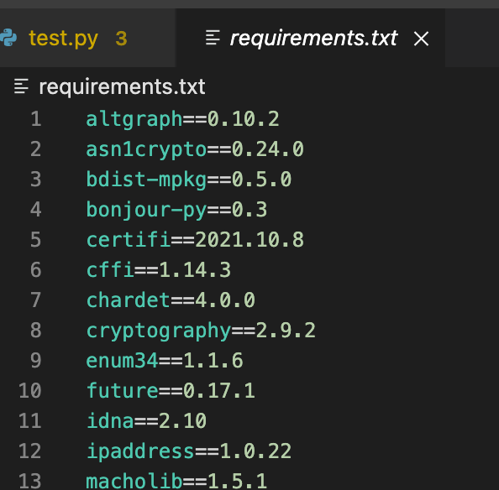The image size is (499, 490).
Task: Click the altgraph==0.10.2 line
Action: pyautogui.click(x=182, y=119)
